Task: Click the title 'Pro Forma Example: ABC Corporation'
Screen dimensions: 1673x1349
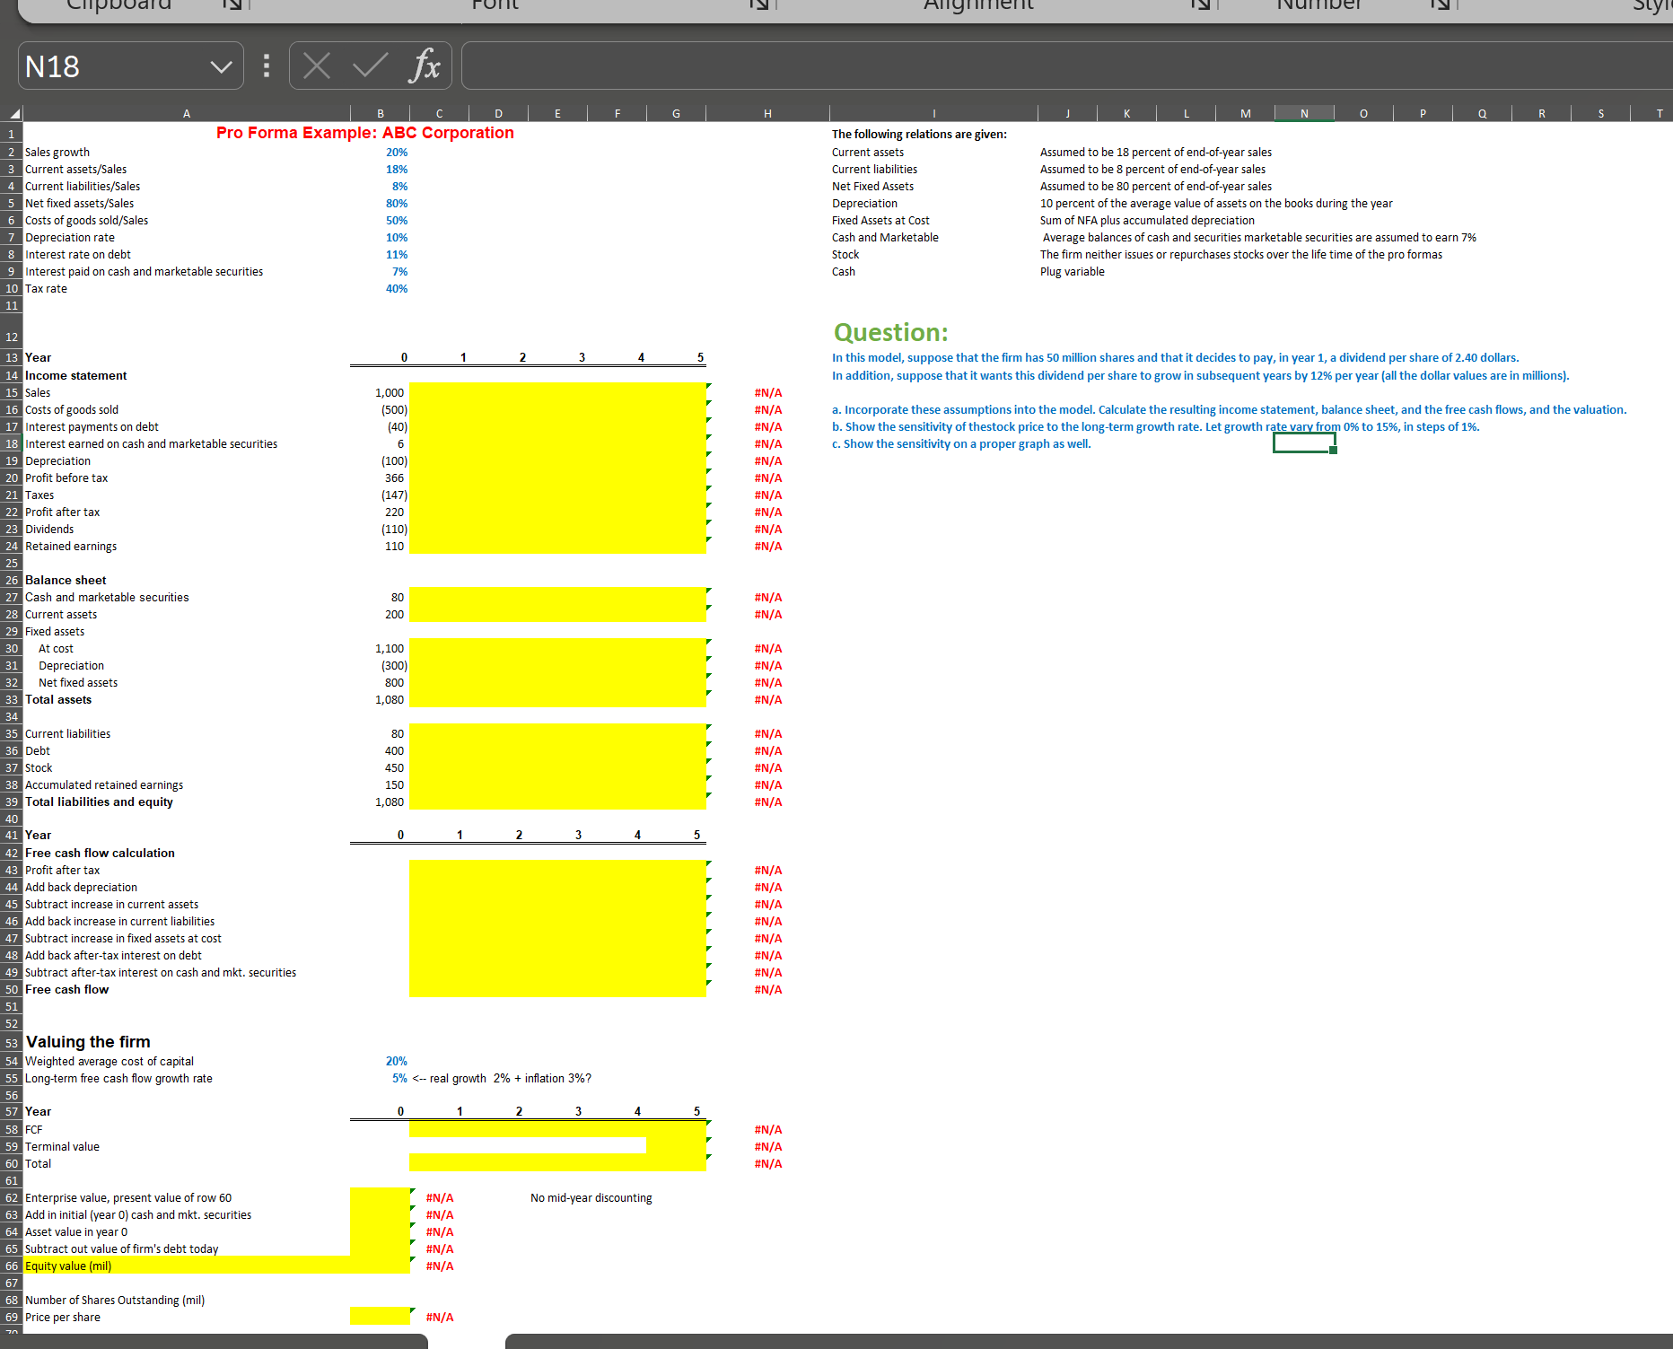Action: pos(364,133)
